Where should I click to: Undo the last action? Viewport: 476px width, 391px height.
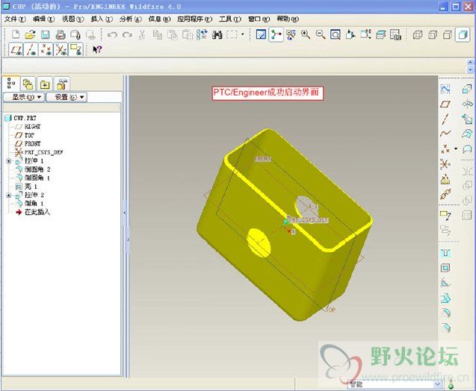click(x=112, y=34)
